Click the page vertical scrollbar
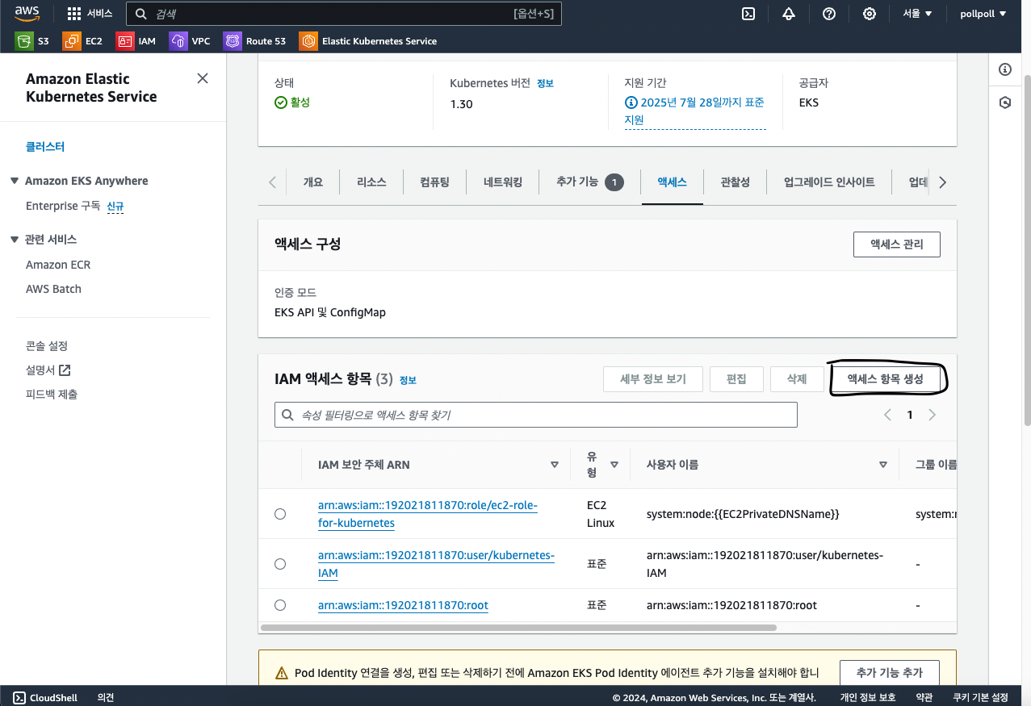This screenshot has height=706, width=1031. tap(1026, 250)
